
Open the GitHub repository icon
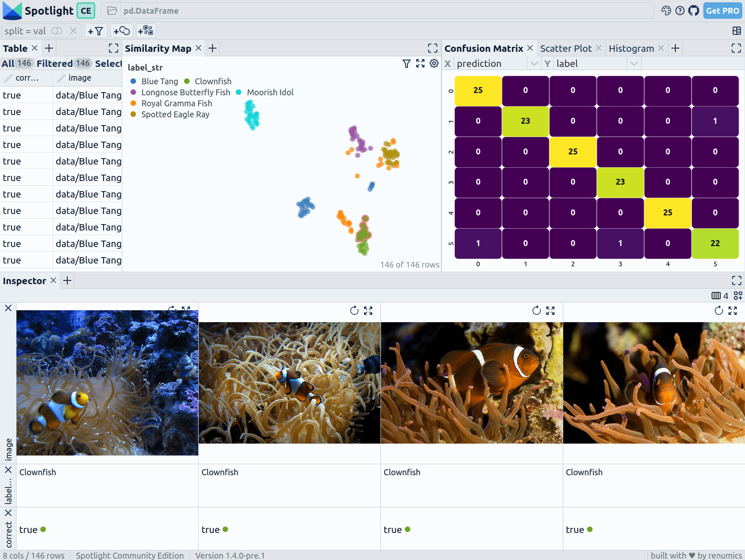click(694, 11)
